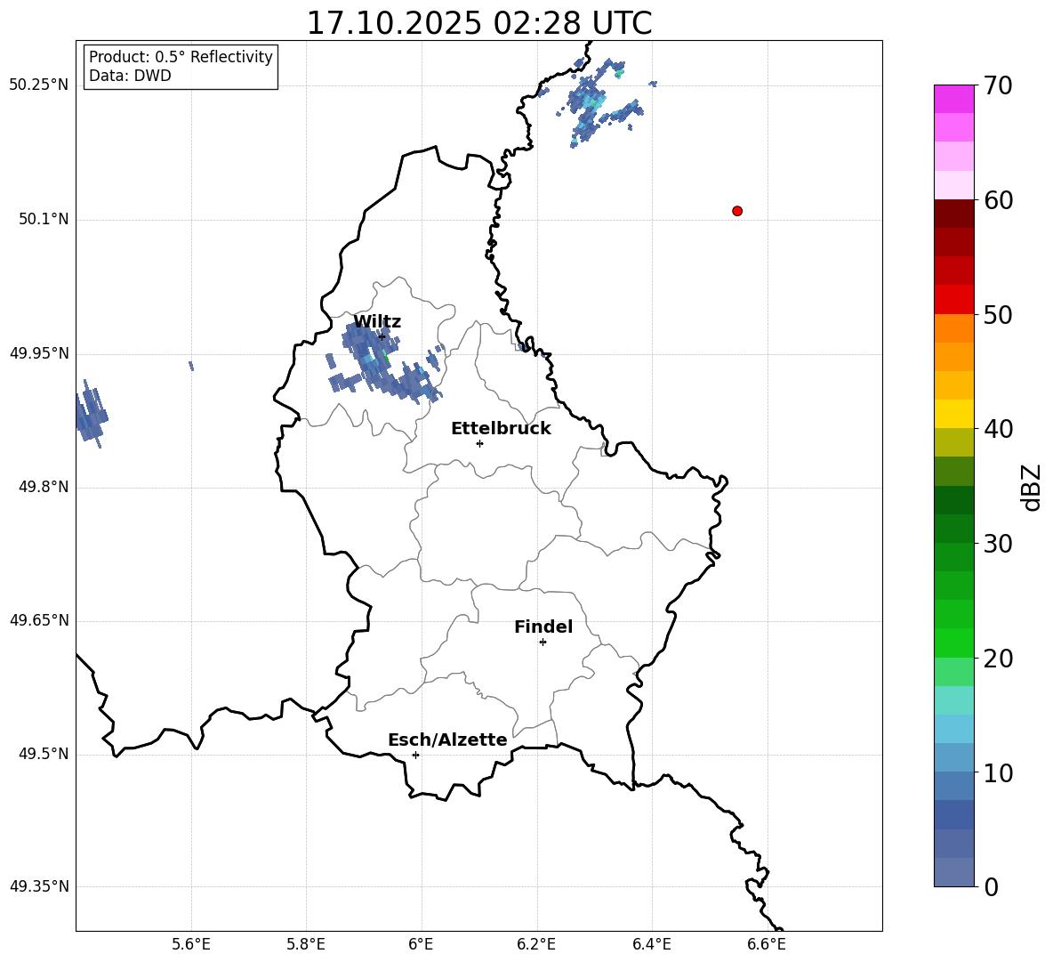
Task: Click the magenta swatch near 70 dBZ
Action: point(953,100)
